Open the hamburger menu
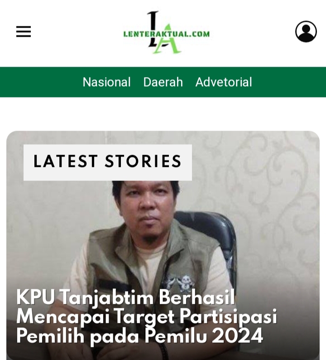This screenshot has height=360, width=326. (x=24, y=31)
